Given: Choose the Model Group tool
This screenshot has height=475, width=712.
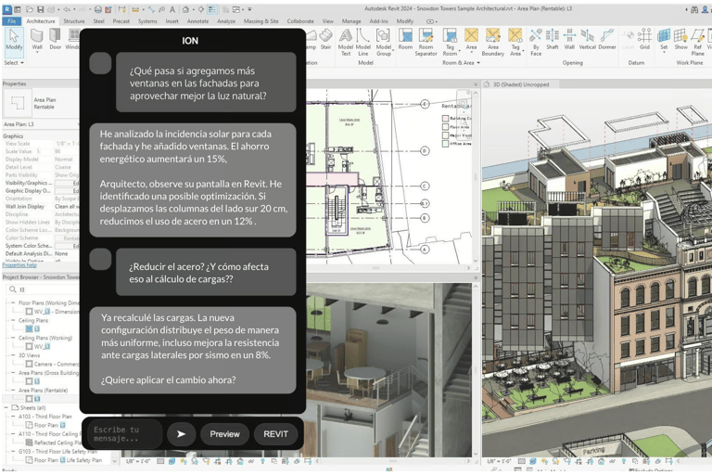Looking at the screenshot, I should tap(383, 42).
